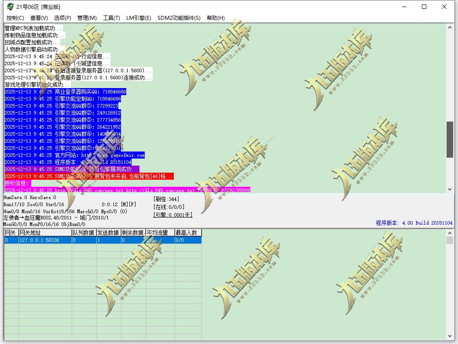458x344 pixels.
Task: Open the LM引擎(E) menu
Action: 139,18
